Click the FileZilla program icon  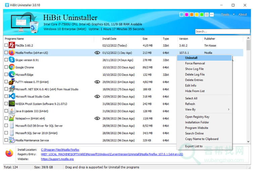click(12, 45)
